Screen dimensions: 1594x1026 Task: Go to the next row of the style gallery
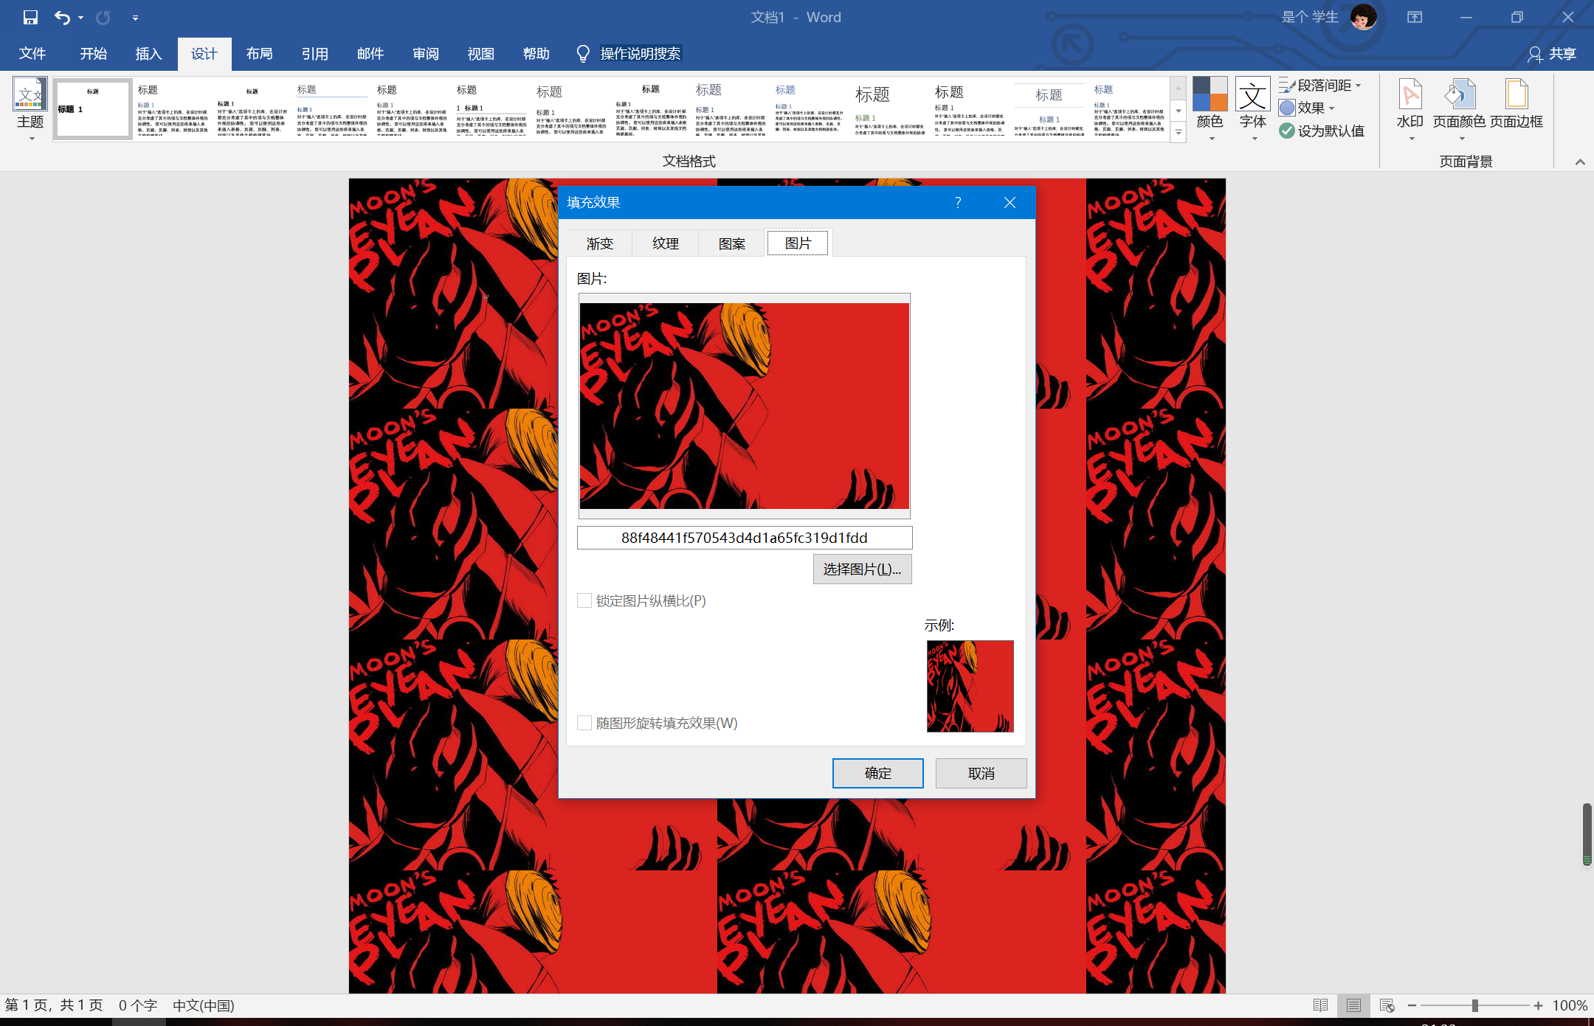1179,111
